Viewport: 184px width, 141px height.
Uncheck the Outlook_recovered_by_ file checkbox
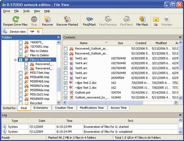[x=66, y=97]
